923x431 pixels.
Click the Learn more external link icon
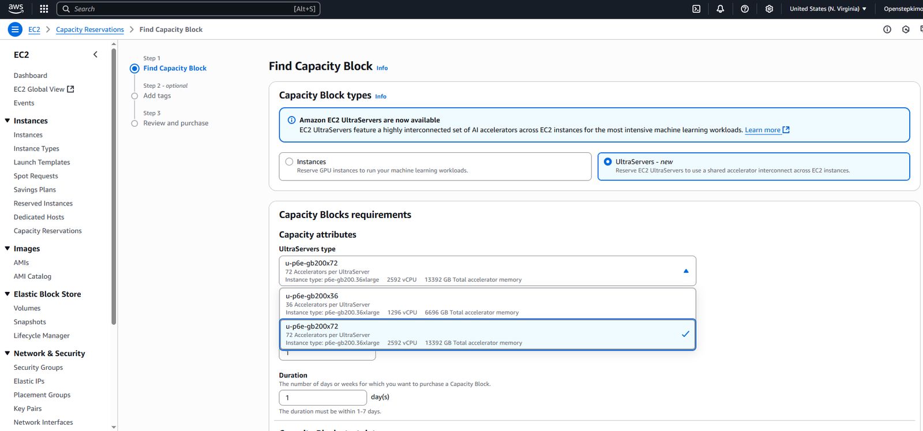786,130
